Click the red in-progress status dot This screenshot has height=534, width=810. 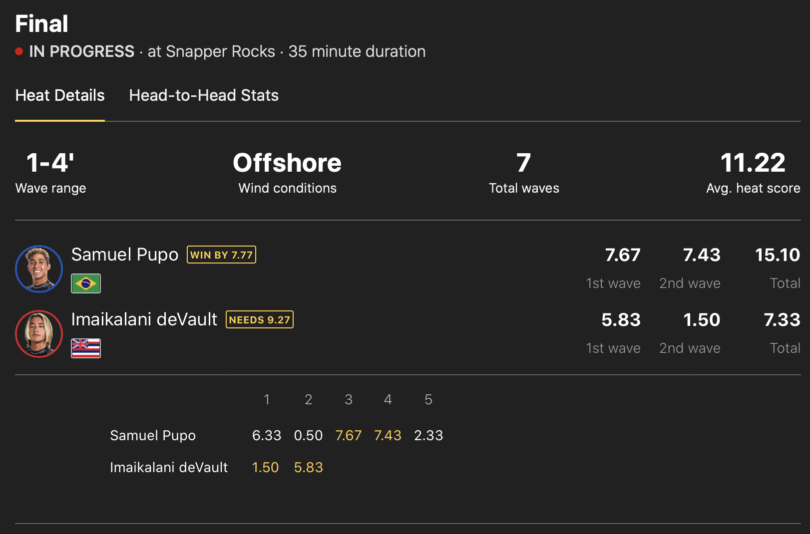[x=19, y=51]
